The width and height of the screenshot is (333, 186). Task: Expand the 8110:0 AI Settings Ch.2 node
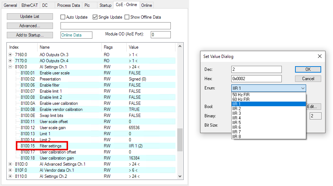pos(10,176)
